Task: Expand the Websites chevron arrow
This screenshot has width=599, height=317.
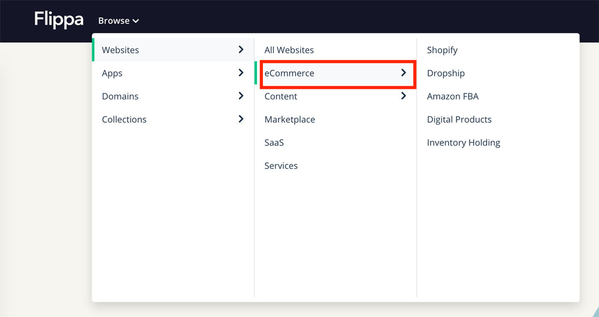Action: [x=241, y=49]
